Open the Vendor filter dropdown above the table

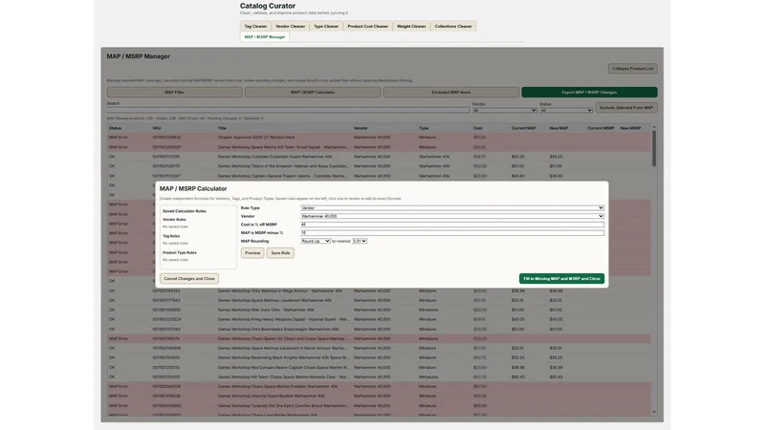pos(504,110)
